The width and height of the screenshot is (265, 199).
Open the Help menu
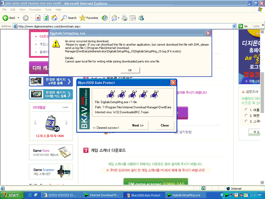coord(58,10)
